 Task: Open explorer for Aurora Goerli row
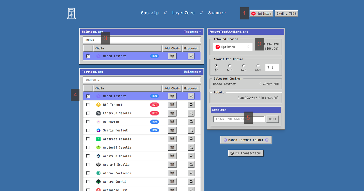(191, 181)
